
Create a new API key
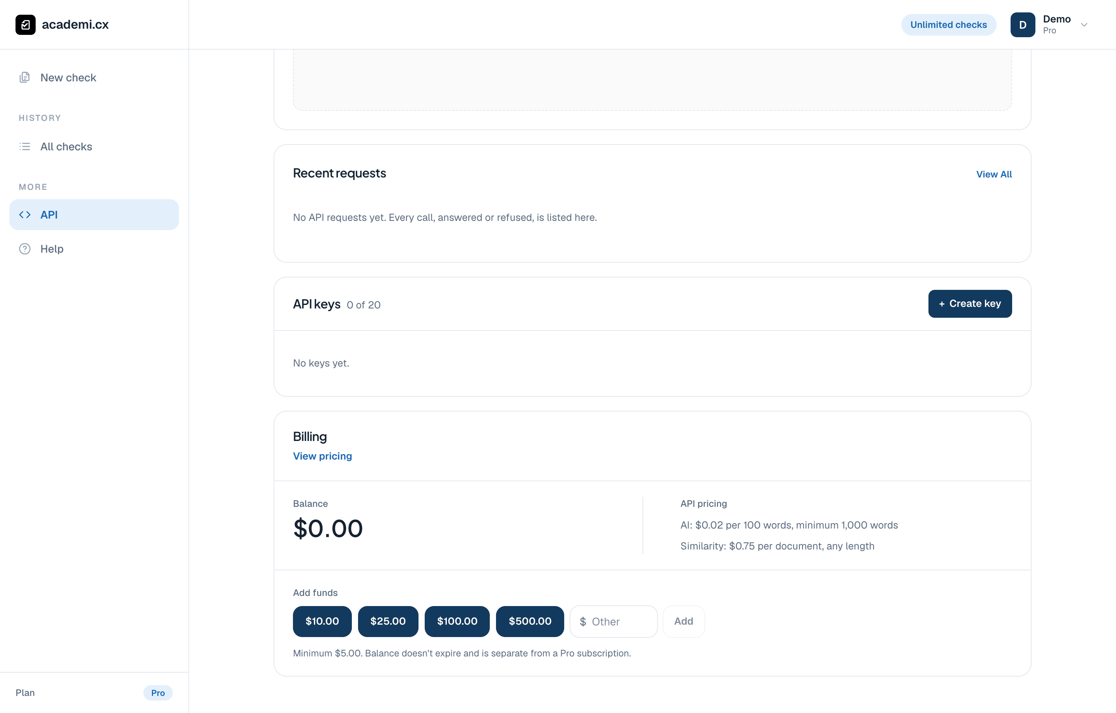(x=970, y=304)
